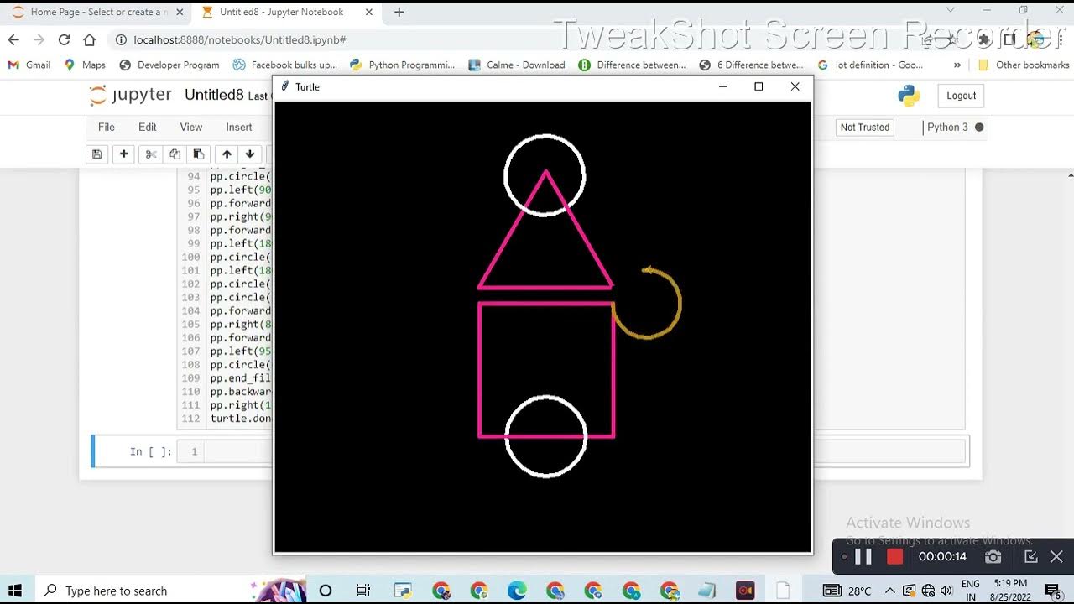Open the Python Programmi... bookmark
Image resolution: width=1074 pixels, height=604 pixels.
tap(402, 65)
